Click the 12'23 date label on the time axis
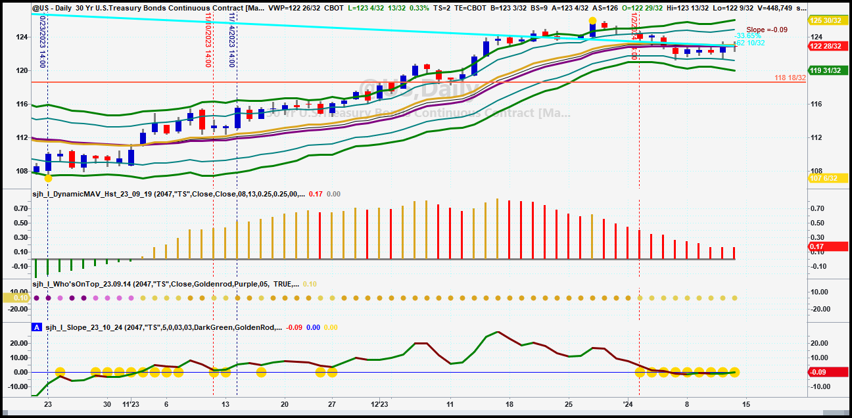Image resolution: width=852 pixels, height=418 pixels. click(379, 404)
